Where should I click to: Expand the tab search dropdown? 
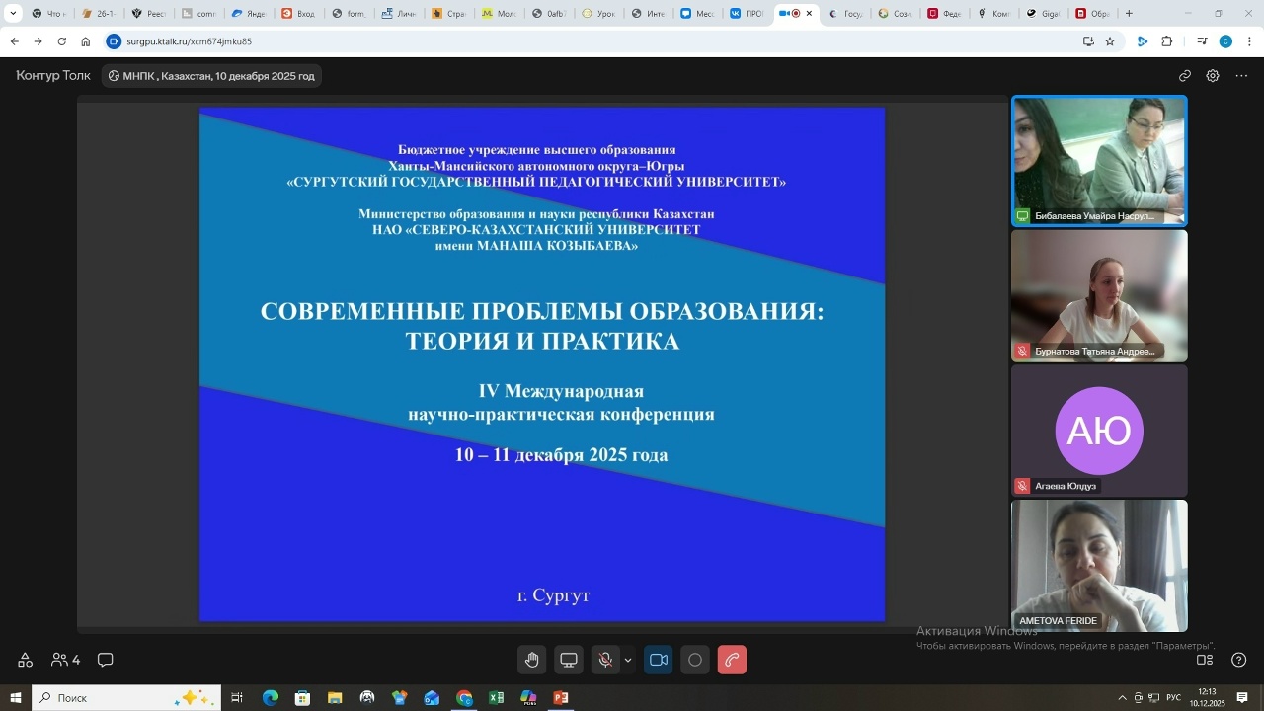(13, 13)
